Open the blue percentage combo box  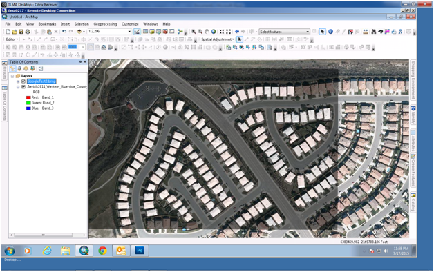click(83, 47)
